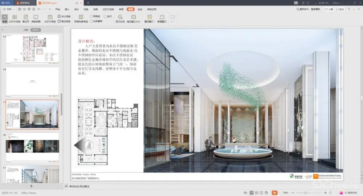
Task: Click Fit to Window (适应窗口大小)
Action: coord(134,18)
